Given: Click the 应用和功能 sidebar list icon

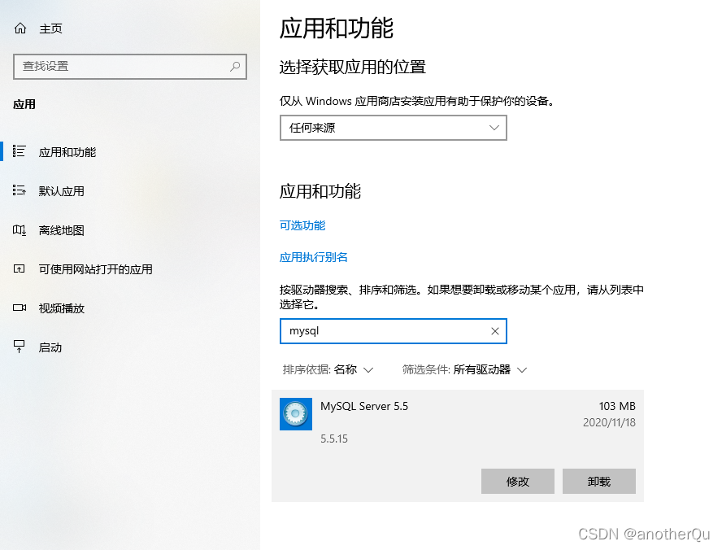Looking at the screenshot, I should point(20,151).
